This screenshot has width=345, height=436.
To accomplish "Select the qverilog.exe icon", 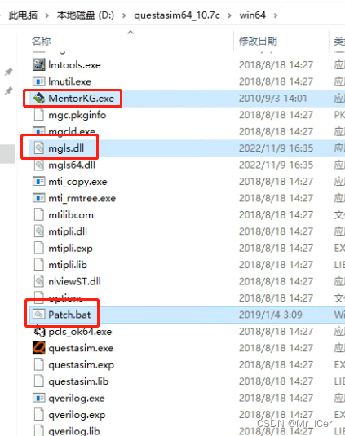I will pos(38,398).
